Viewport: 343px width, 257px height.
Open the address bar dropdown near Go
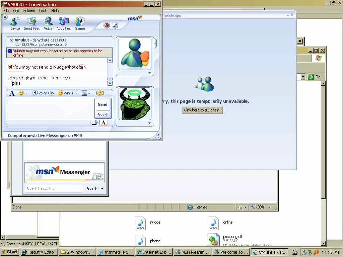coord(303,77)
